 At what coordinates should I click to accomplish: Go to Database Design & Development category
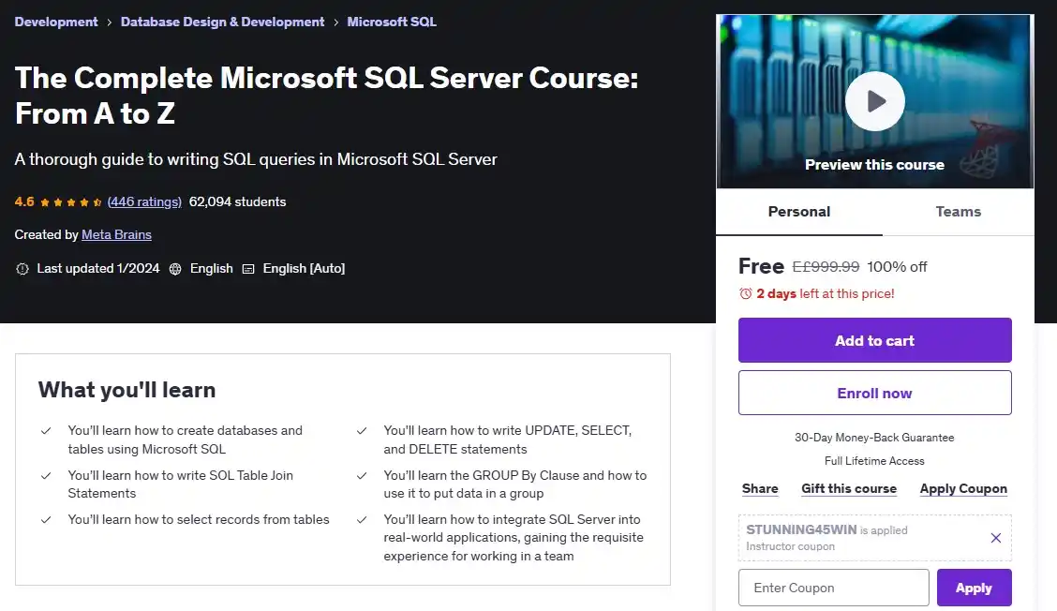coord(222,22)
